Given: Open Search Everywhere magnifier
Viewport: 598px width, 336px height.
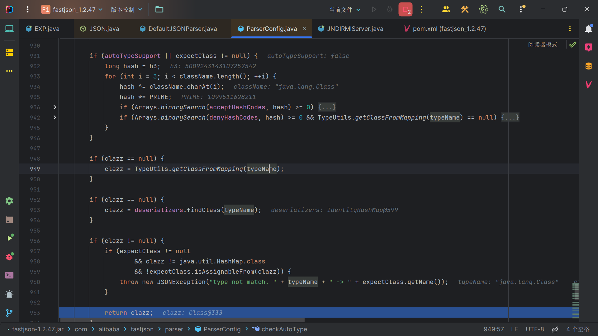Looking at the screenshot, I should click(502, 9).
